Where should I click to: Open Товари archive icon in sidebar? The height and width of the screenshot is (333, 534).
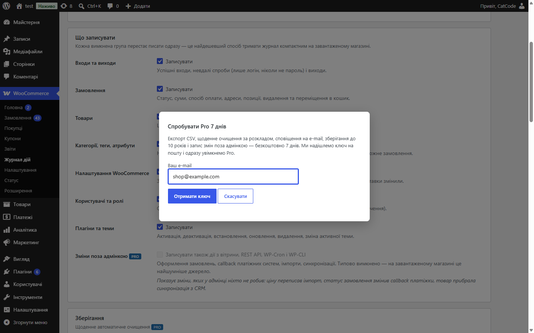[x=7, y=204]
